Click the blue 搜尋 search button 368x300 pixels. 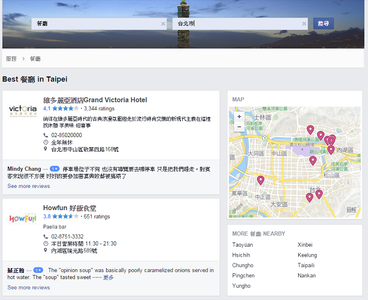[323, 23]
